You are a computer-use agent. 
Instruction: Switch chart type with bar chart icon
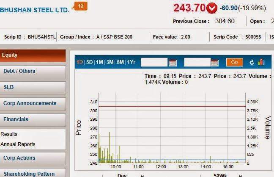coord(261,62)
